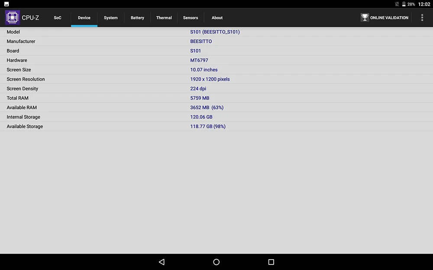Screen dimensions: 433x270
Task: Select the Device tab
Action: [84, 18]
